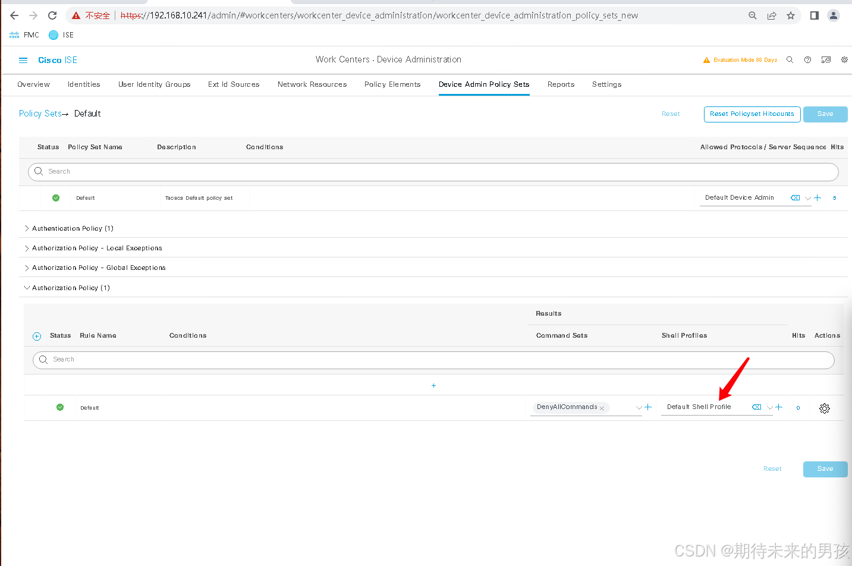Open the ISE header search
The width and height of the screenshot is (852, 566).
pyautogui.click(x=790, y=60)
